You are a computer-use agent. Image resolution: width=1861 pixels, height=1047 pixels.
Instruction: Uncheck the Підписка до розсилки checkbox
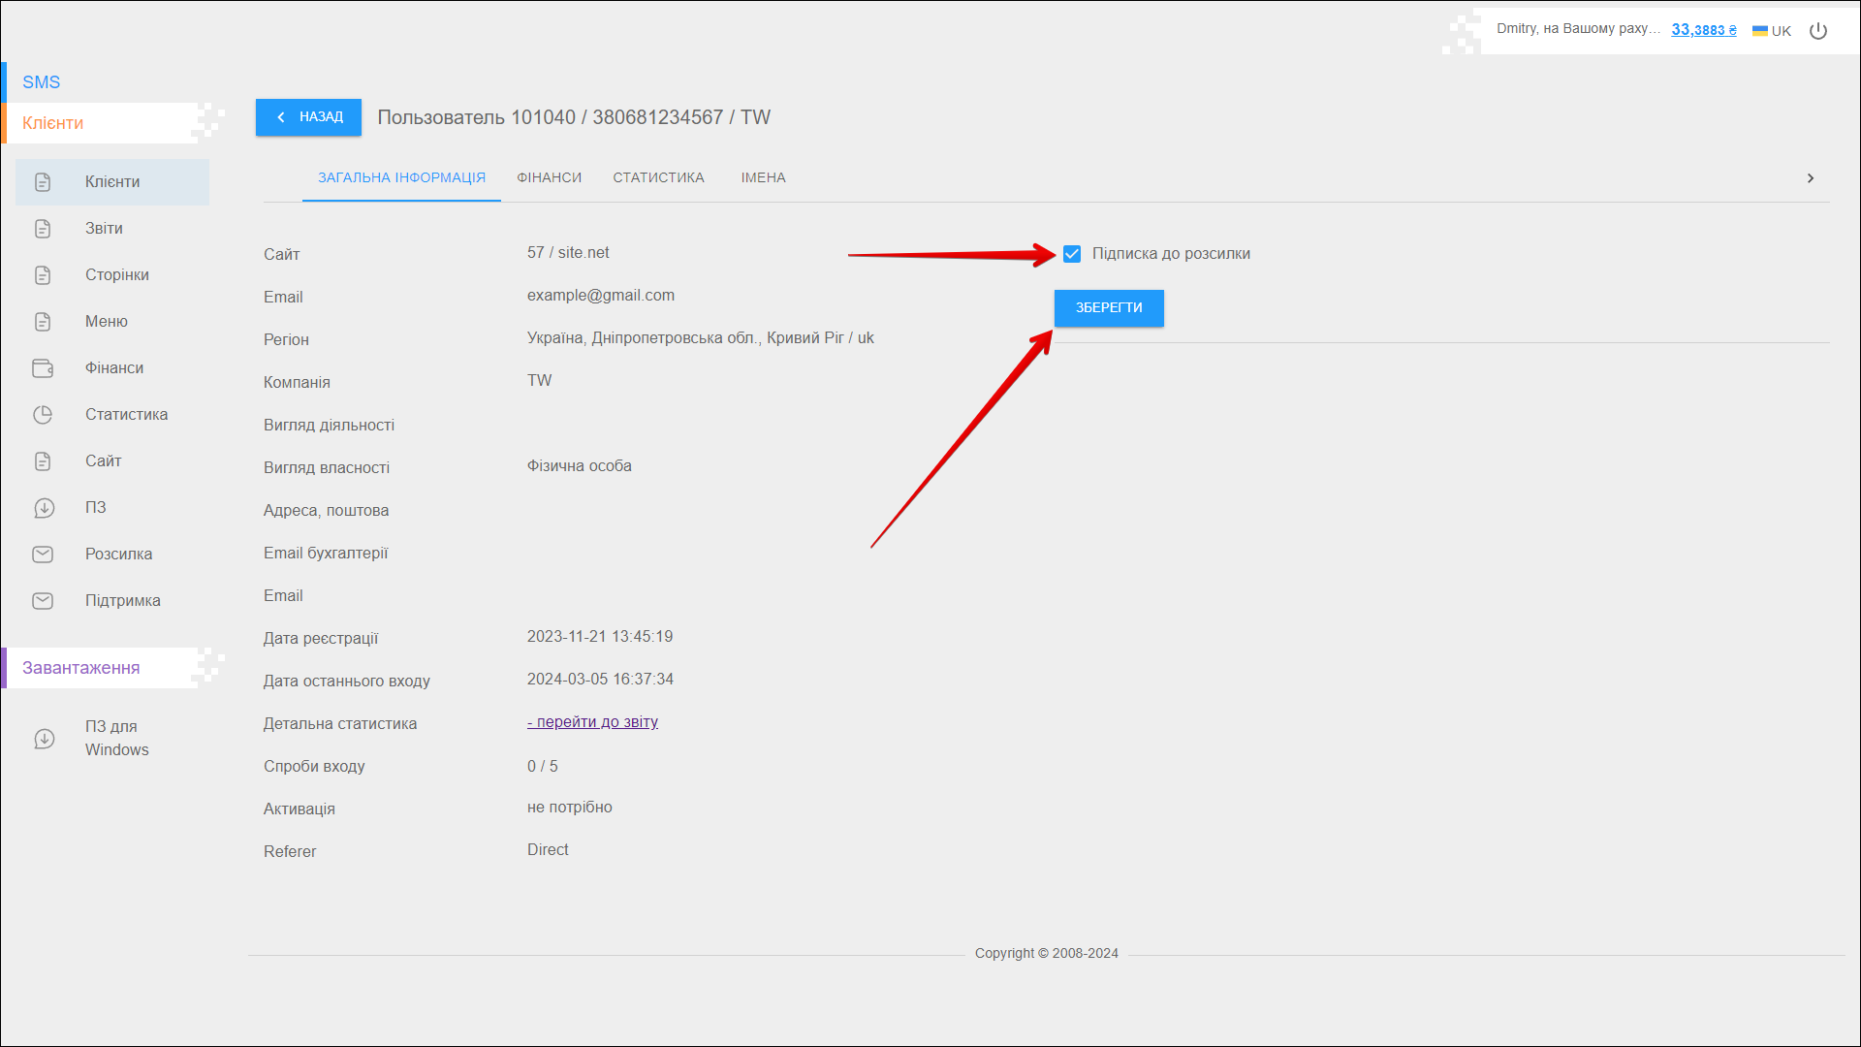tap(1071, 254)
